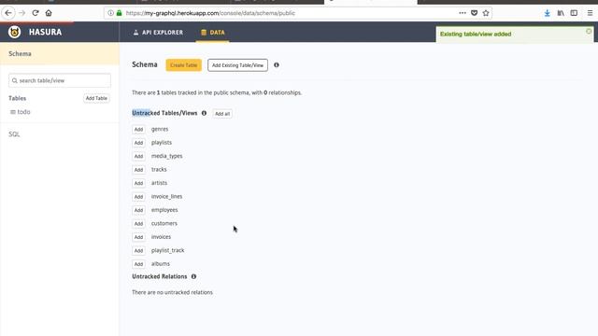The height and width of the screenshot is (336, 598).
Task: Add the customers table
Action: [x=138, y=224]
